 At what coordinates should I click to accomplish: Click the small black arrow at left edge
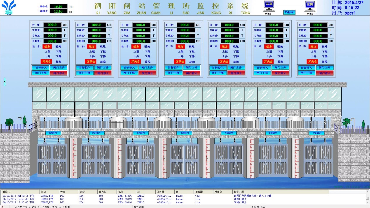coord(4,82)
